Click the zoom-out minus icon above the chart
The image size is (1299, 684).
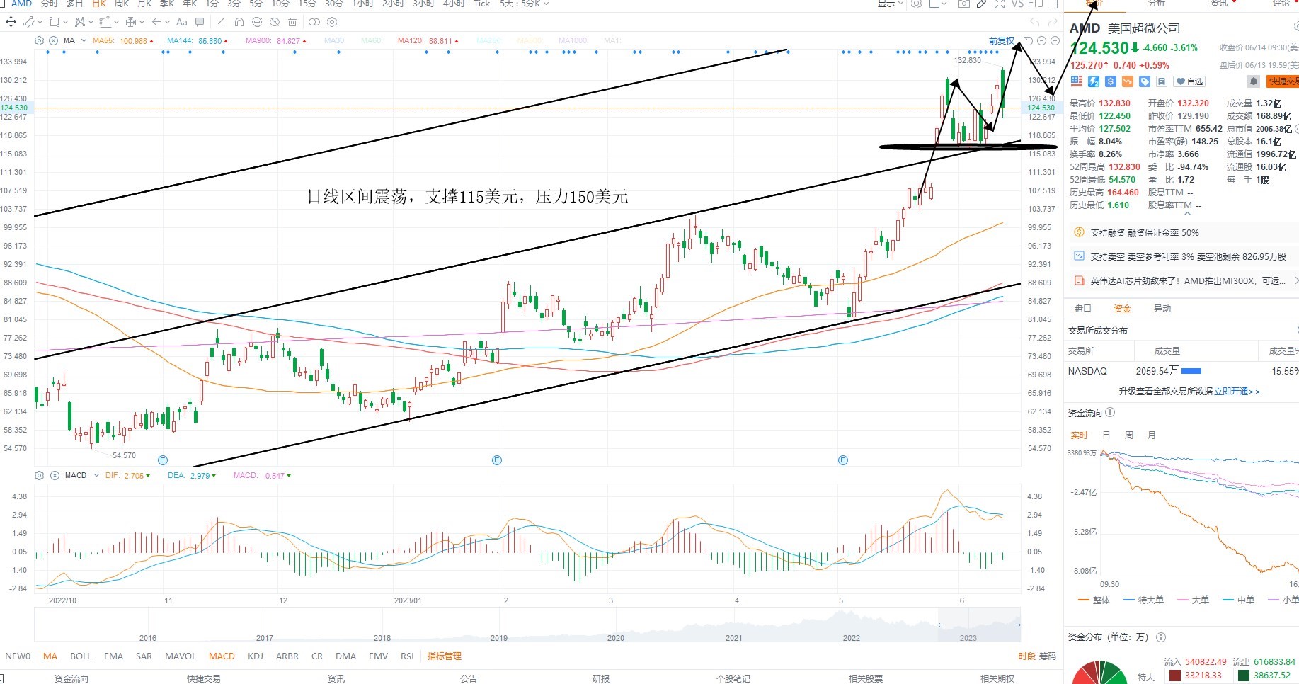click(x=1042, y=40)
